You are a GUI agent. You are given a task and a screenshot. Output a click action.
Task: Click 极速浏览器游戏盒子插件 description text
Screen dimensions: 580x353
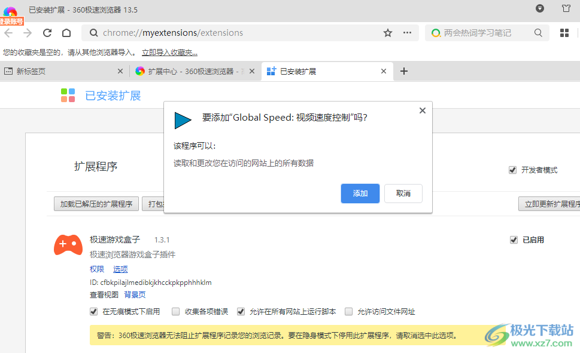click(132, 254)
